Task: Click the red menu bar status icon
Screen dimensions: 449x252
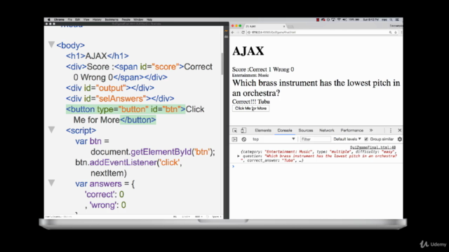Action: click(318, 20)
